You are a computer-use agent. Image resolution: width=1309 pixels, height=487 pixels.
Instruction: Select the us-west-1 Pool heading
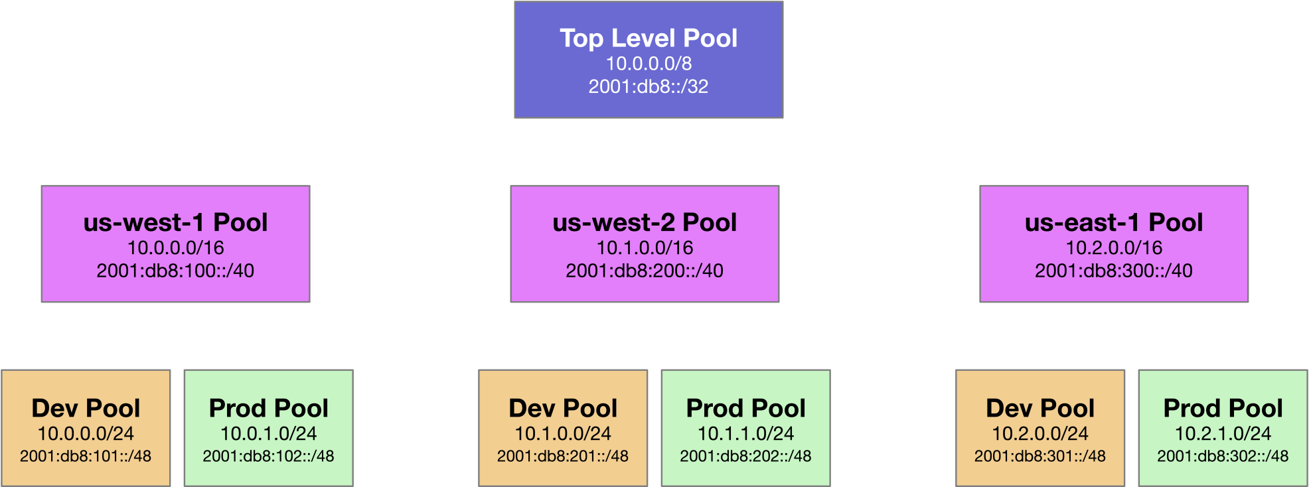click(175, 222)
